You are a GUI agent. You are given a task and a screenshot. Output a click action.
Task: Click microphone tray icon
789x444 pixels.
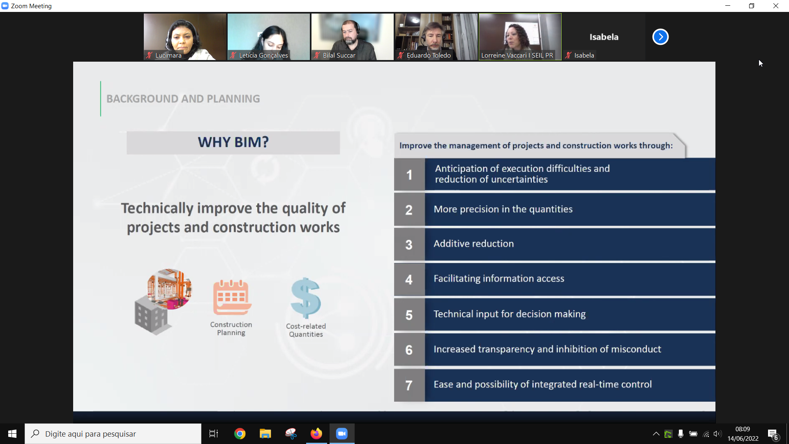681,434
